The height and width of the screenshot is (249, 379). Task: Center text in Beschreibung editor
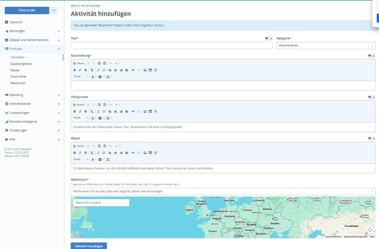coord(116,70)
